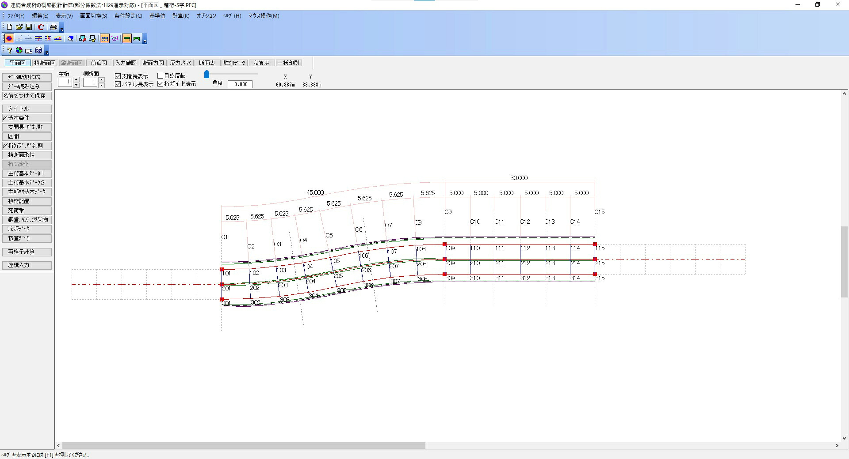Expand the file toolbar options arrow

pos(62,29)
